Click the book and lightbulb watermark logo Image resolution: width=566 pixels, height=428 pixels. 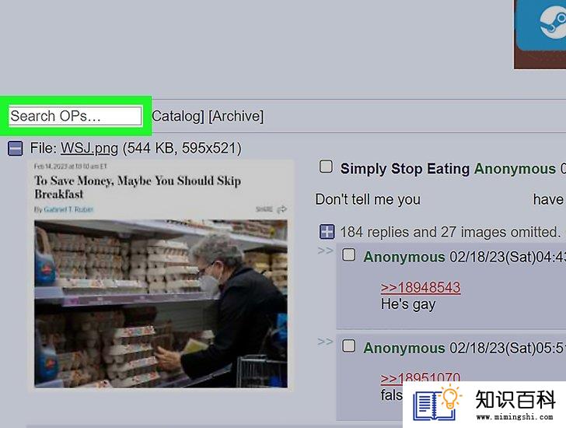point(438,402)
